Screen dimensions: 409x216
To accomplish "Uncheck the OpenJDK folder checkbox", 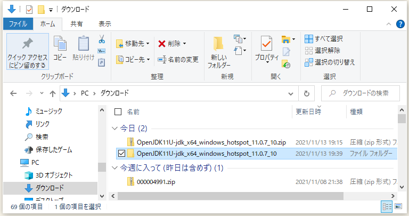I will (121, 153).
